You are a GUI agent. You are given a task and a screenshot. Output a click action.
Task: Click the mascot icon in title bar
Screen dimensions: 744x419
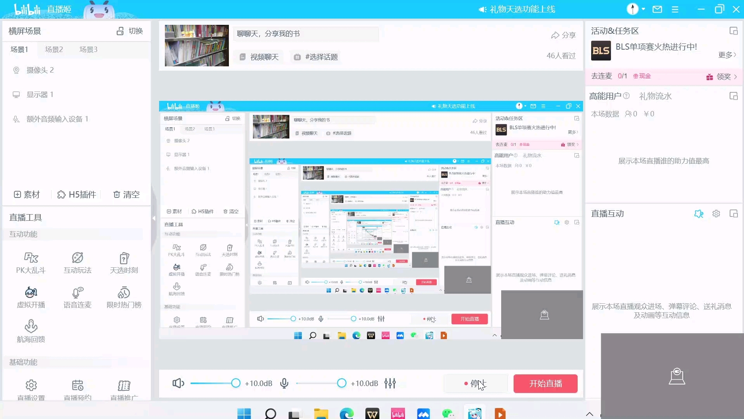click(x=99, y=9)
